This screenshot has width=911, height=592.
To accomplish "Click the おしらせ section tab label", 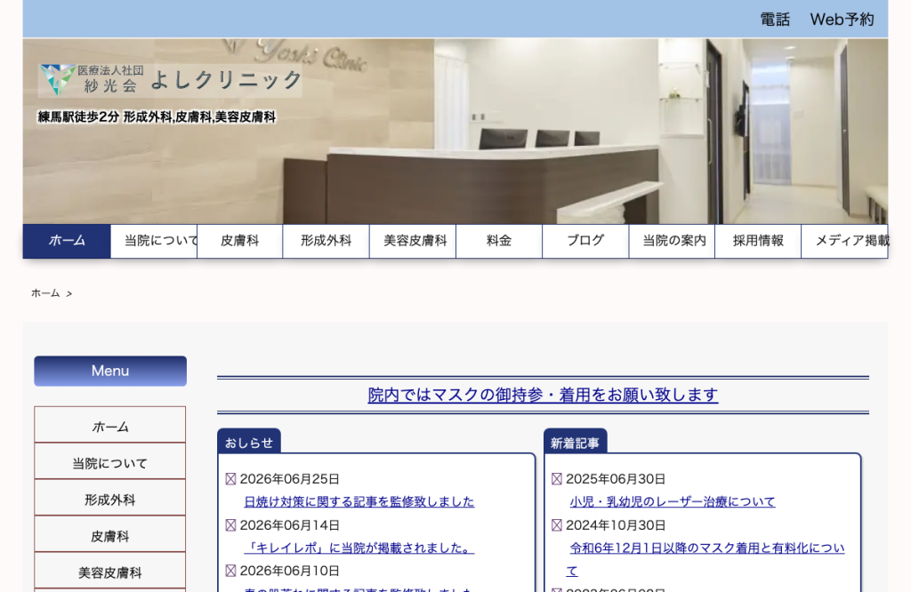I will point(249,443).
